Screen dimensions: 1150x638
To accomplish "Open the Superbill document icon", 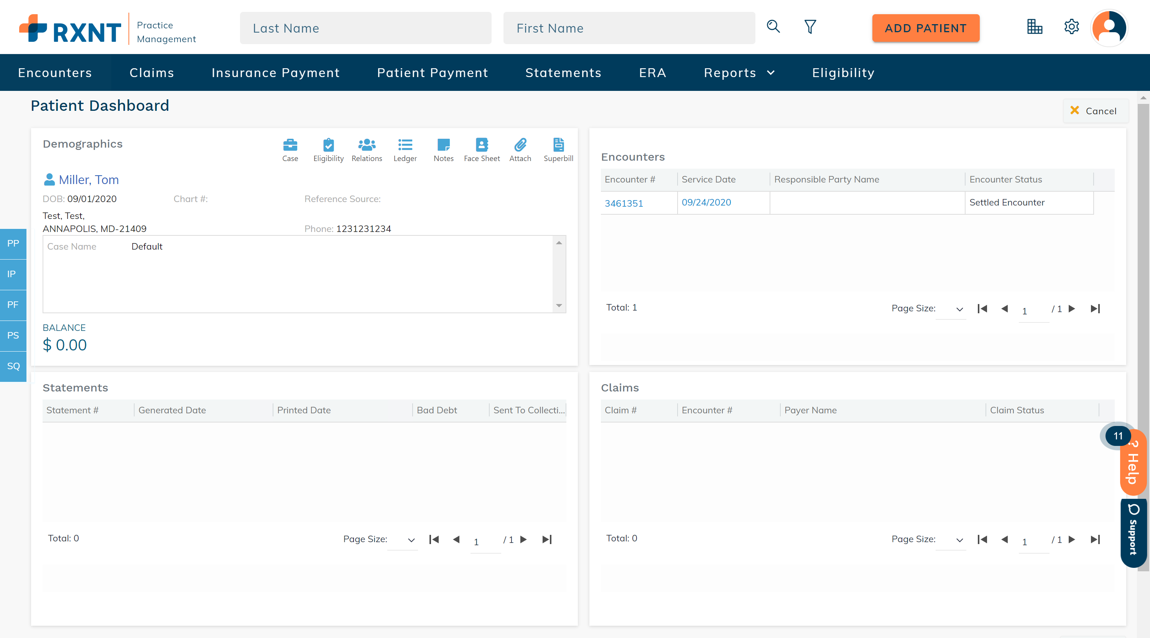I will pyautogui.click(x=558, y=145).
